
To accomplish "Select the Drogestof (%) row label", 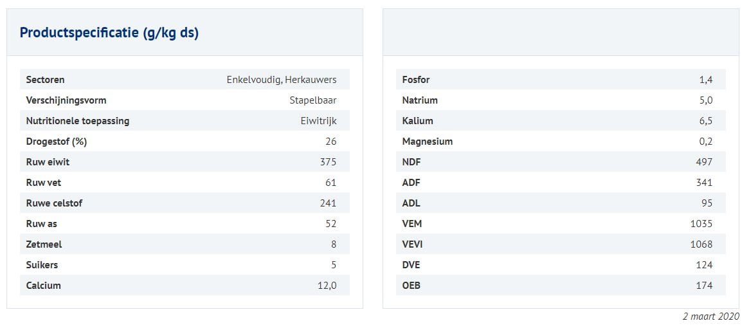I will click(56, 142).
